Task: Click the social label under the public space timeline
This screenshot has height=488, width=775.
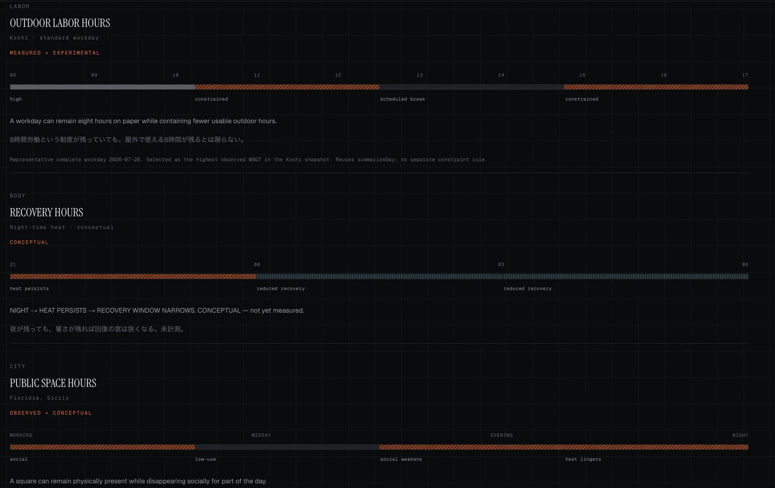Action: point(19,459)
